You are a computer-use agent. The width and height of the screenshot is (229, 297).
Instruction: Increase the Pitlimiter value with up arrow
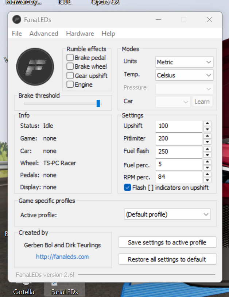[207, 136]
